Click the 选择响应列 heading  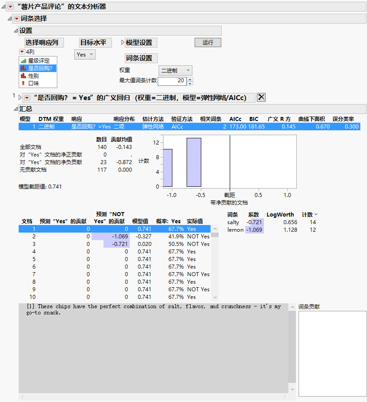(x=44, y=43)
